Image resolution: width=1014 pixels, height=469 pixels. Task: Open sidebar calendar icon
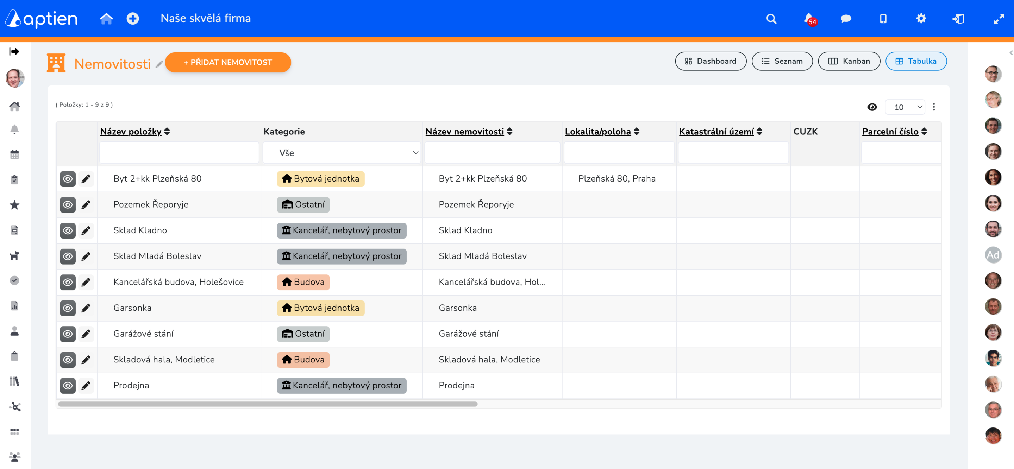pyautogui.click(x=14, y=154)
